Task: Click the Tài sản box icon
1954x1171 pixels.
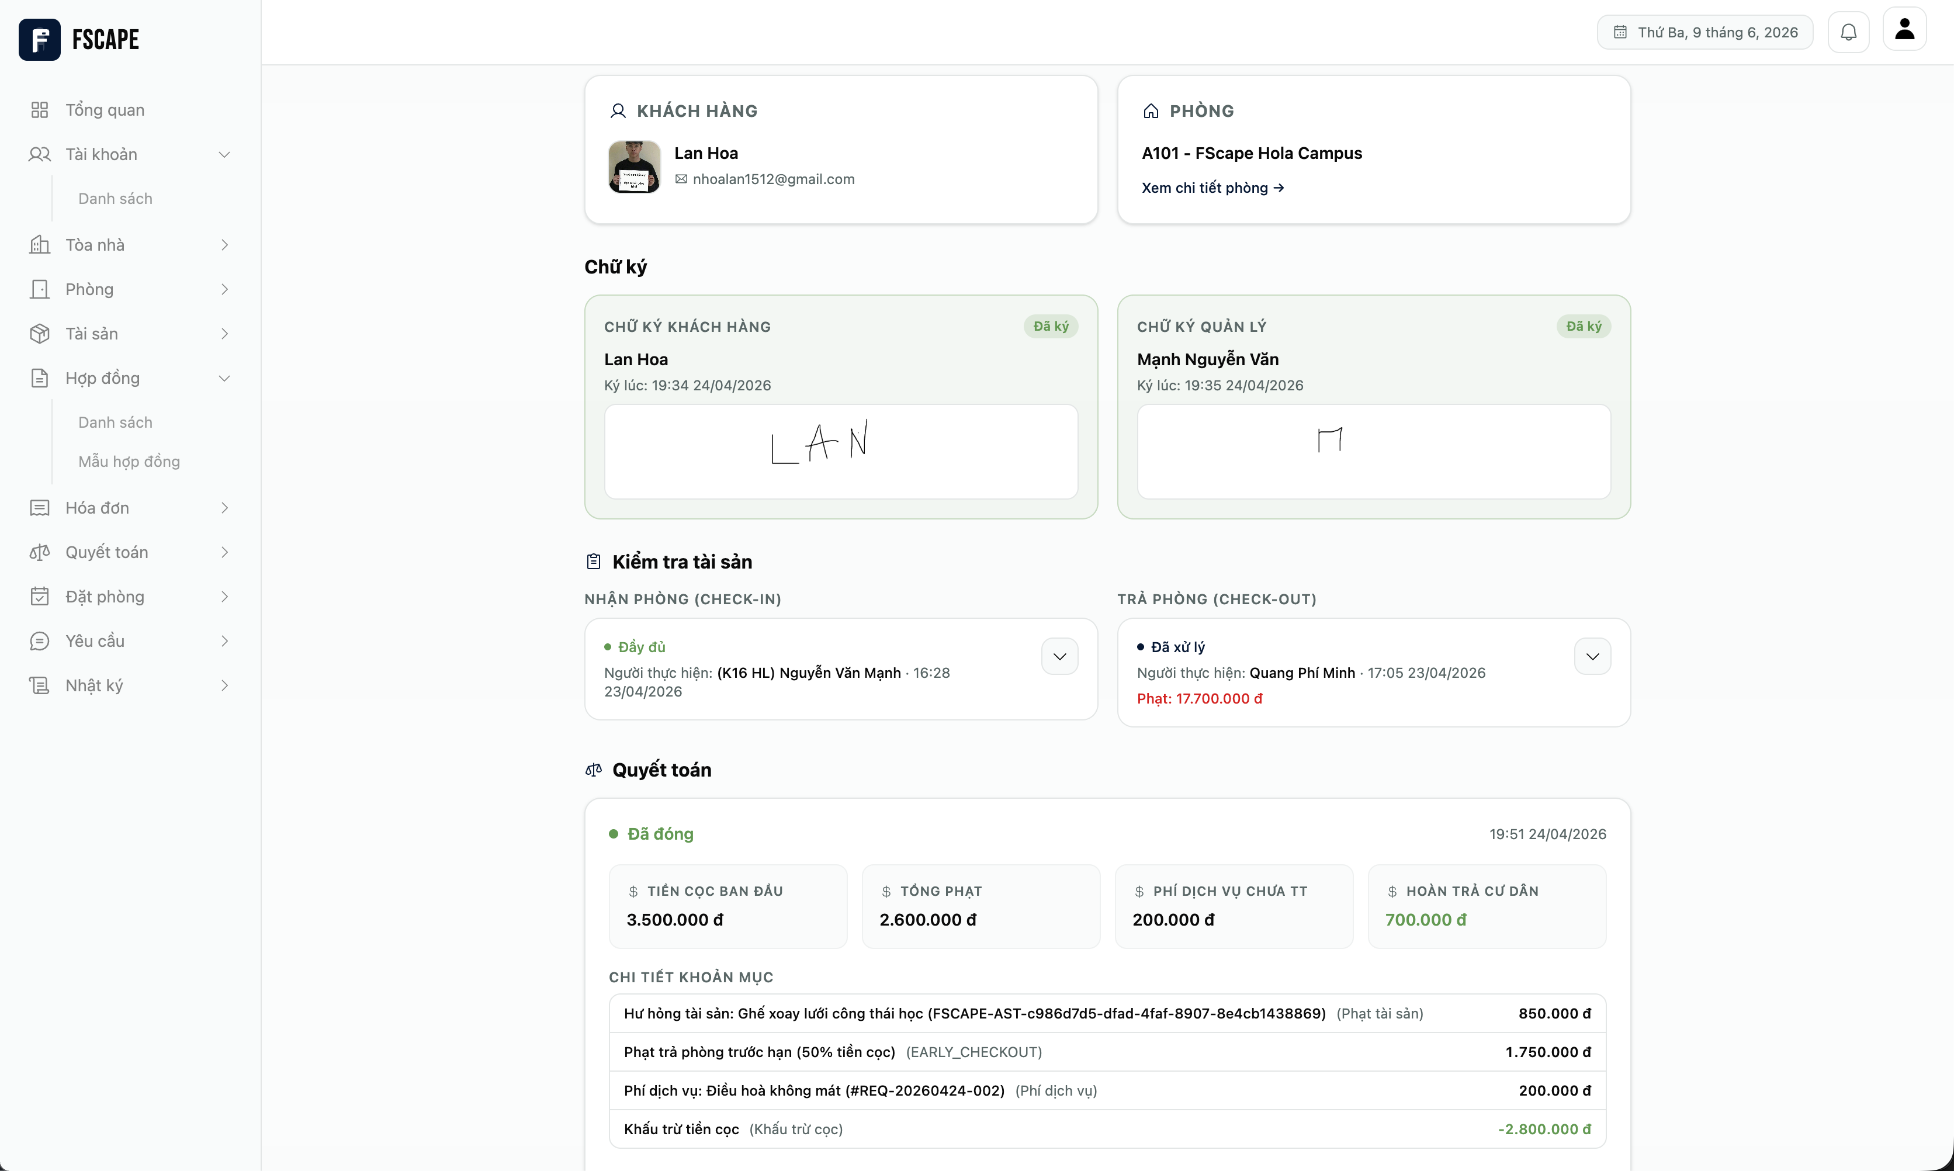Action: point(40,334)
